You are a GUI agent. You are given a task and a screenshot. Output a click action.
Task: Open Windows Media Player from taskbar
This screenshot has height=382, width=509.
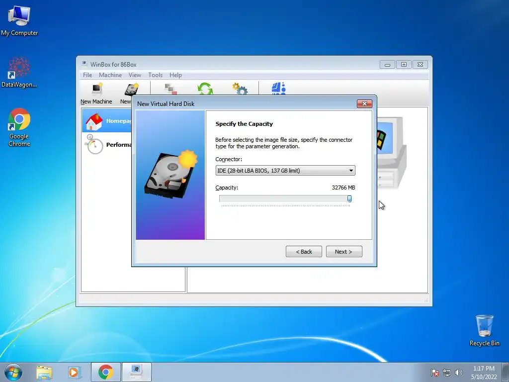[74, 372]
